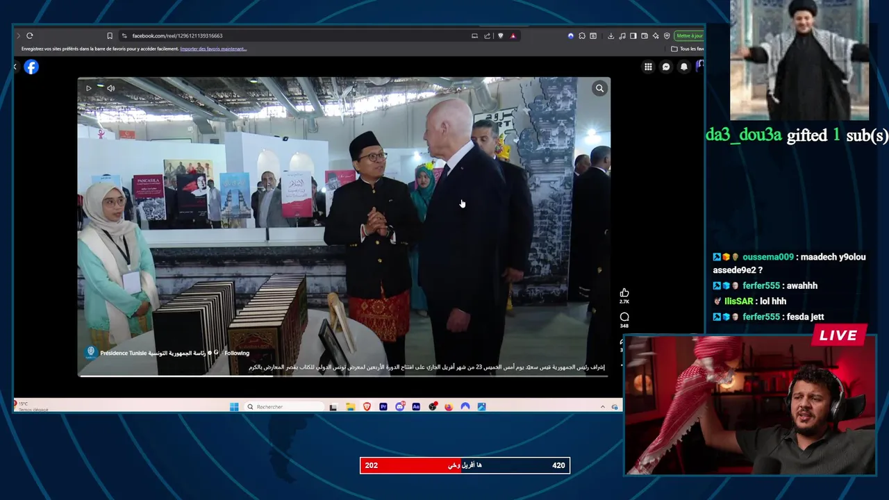Open Brave Shields lion icon
The image size is (889, 500).
click(x=500, y=35)
